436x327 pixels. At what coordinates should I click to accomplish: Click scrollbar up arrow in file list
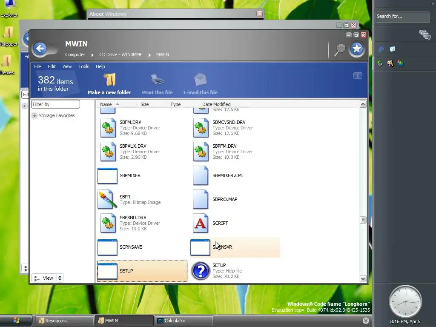click(x=363, y=104)
